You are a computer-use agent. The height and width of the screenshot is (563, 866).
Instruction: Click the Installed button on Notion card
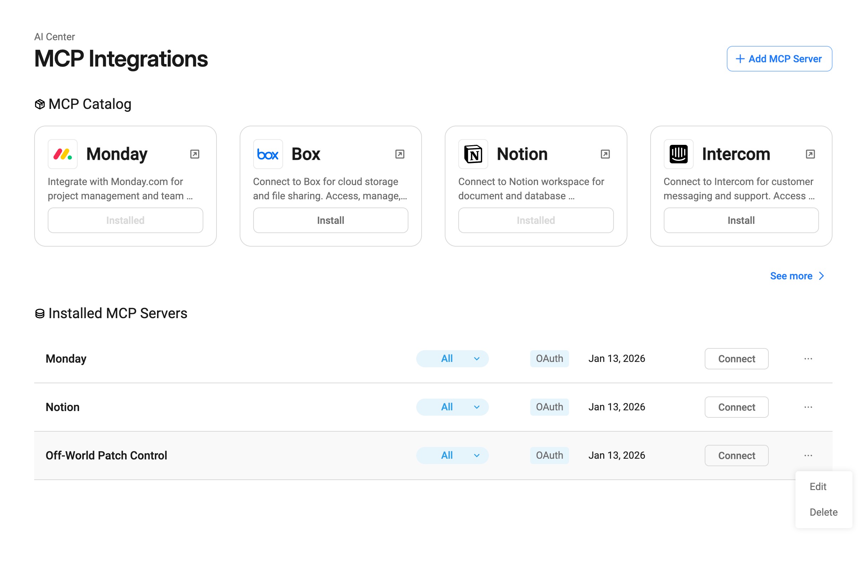click(x=536, y=220)
